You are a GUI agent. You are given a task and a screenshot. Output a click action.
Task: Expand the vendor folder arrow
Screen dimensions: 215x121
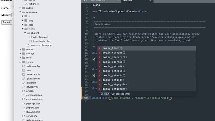click(20, 62)
